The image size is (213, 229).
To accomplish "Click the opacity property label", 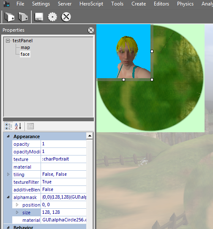I will (x=22, y=144).
